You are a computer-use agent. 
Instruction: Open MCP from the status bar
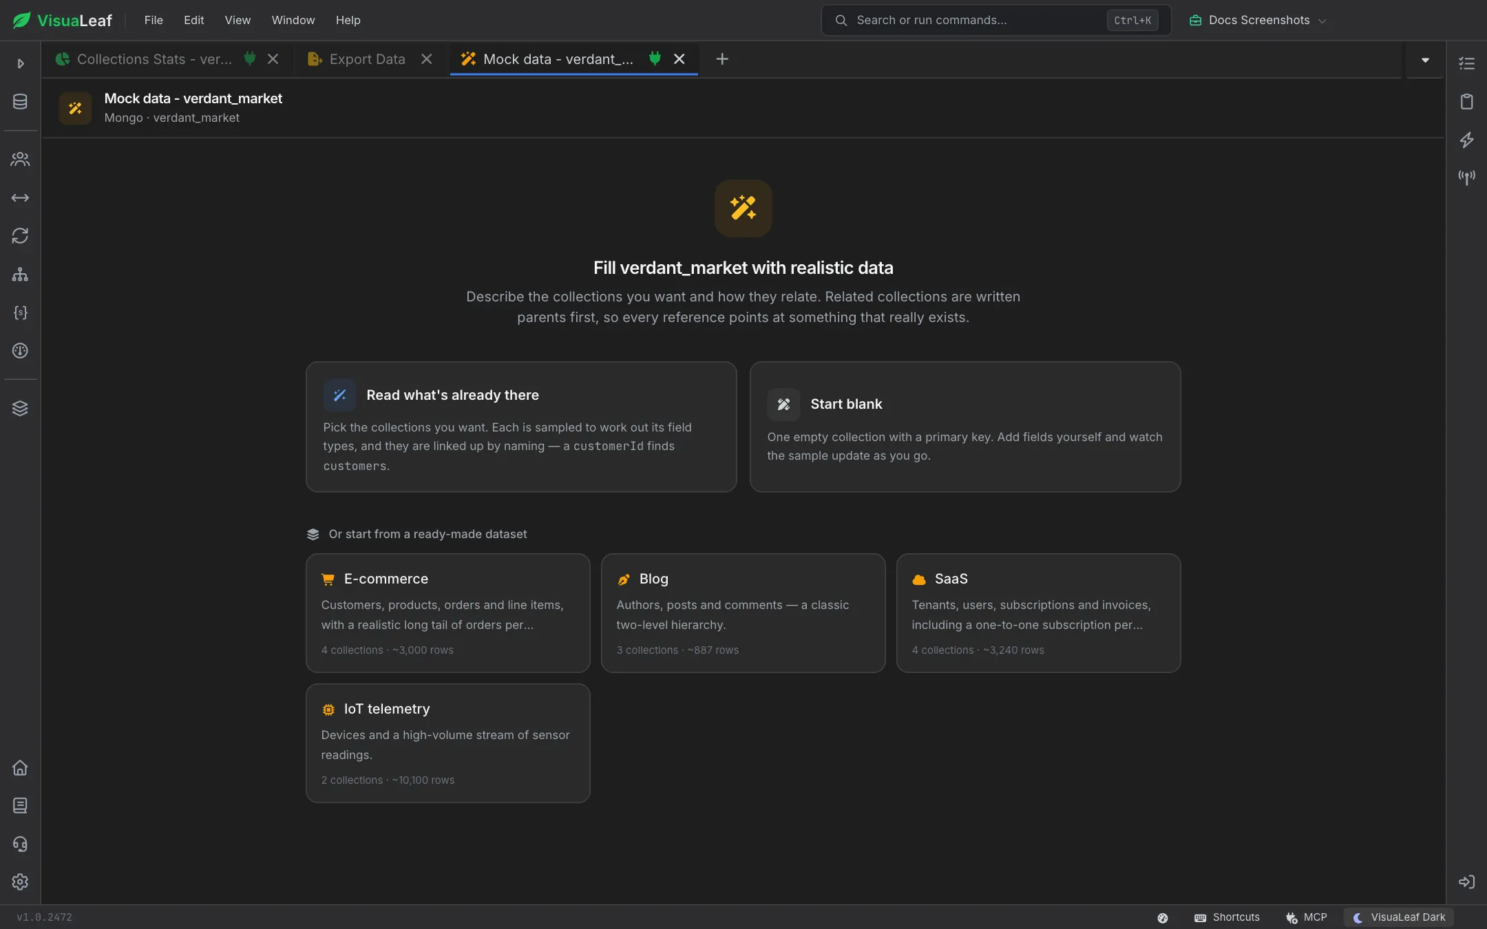tap(1306, 917)
